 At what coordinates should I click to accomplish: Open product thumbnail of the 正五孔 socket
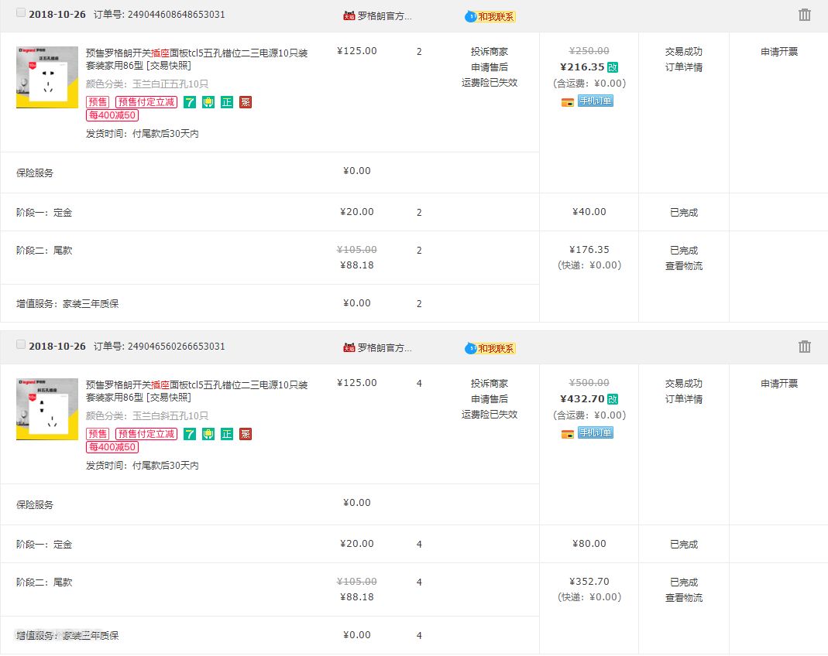[47, 77]
